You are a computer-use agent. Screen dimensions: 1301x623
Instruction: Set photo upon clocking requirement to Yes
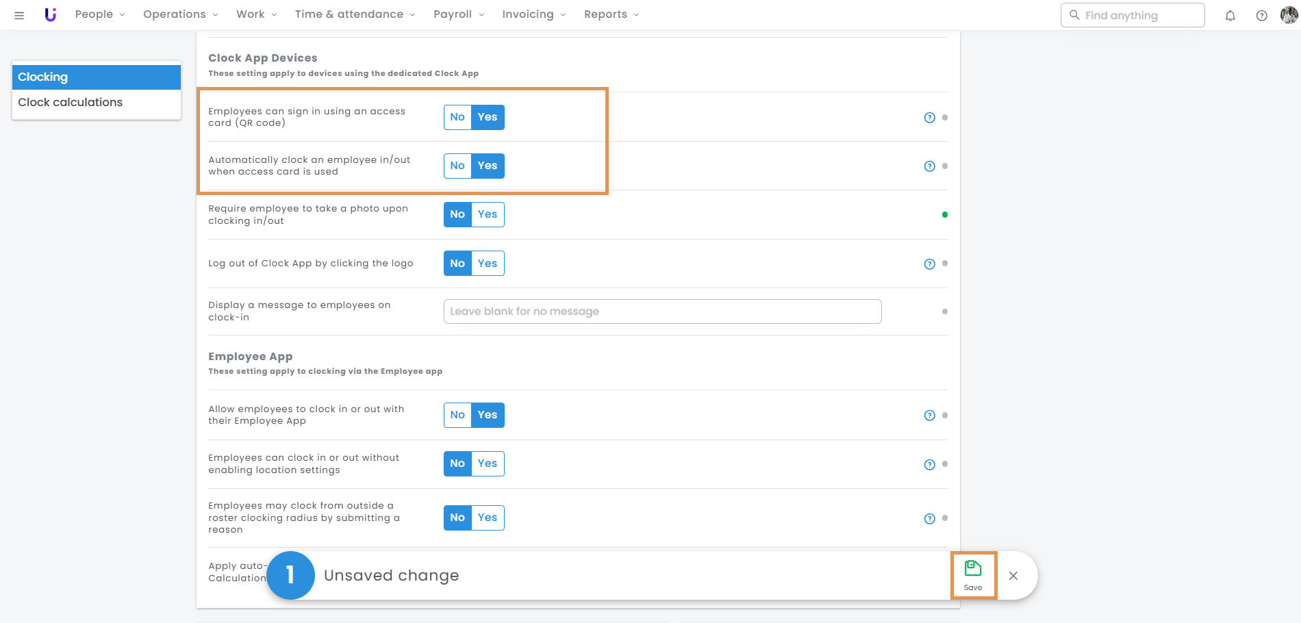[488, 214]
